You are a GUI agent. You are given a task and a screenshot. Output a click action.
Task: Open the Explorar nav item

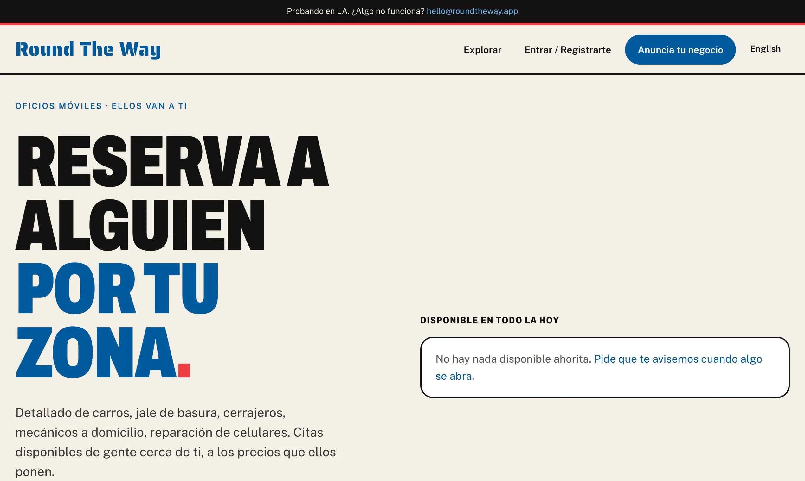coord(482,50)
